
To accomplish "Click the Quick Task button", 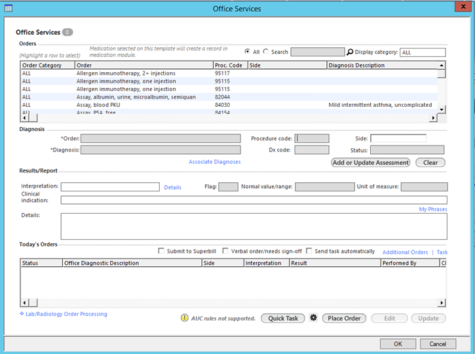I will pyautogui.click(x=283, y=318).
